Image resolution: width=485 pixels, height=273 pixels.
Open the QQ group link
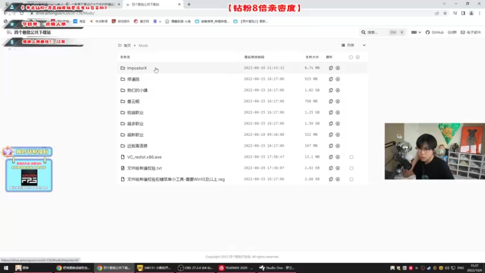[452, 33]
